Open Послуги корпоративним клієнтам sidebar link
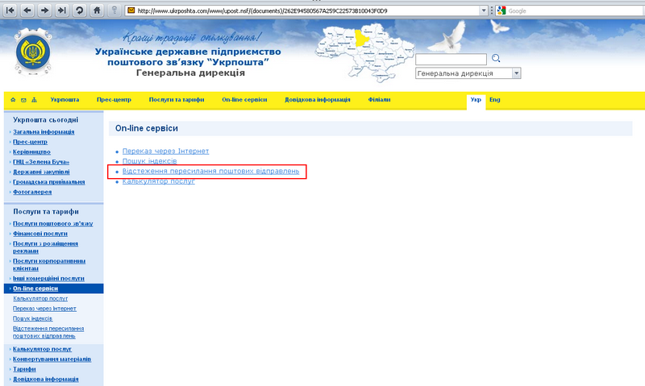This screenshot has width=645, height=386. click(x=49, y=265)
